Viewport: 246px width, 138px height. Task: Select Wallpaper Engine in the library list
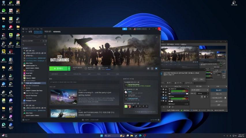[x=31, y=101]
